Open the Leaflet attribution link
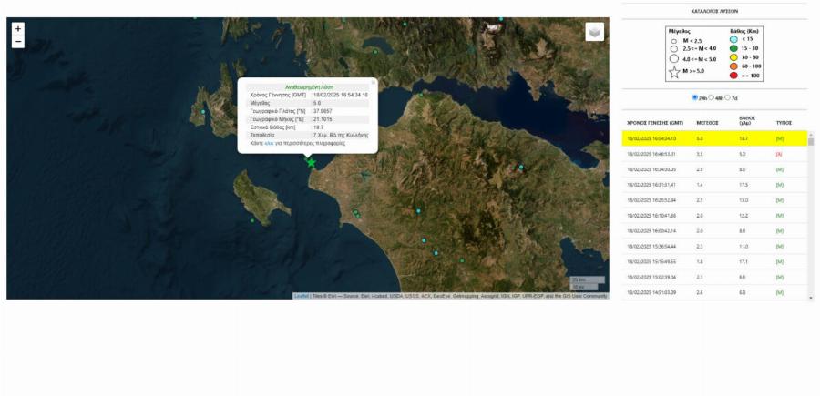 coord(302,296)
